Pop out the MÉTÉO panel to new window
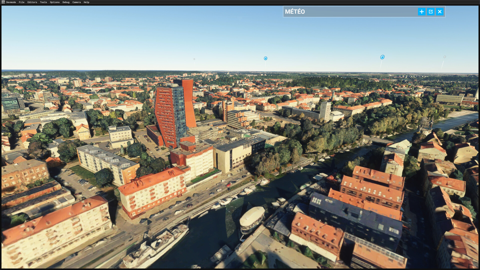Viewport: 480px width, 270px height. [x=430, y=12]
